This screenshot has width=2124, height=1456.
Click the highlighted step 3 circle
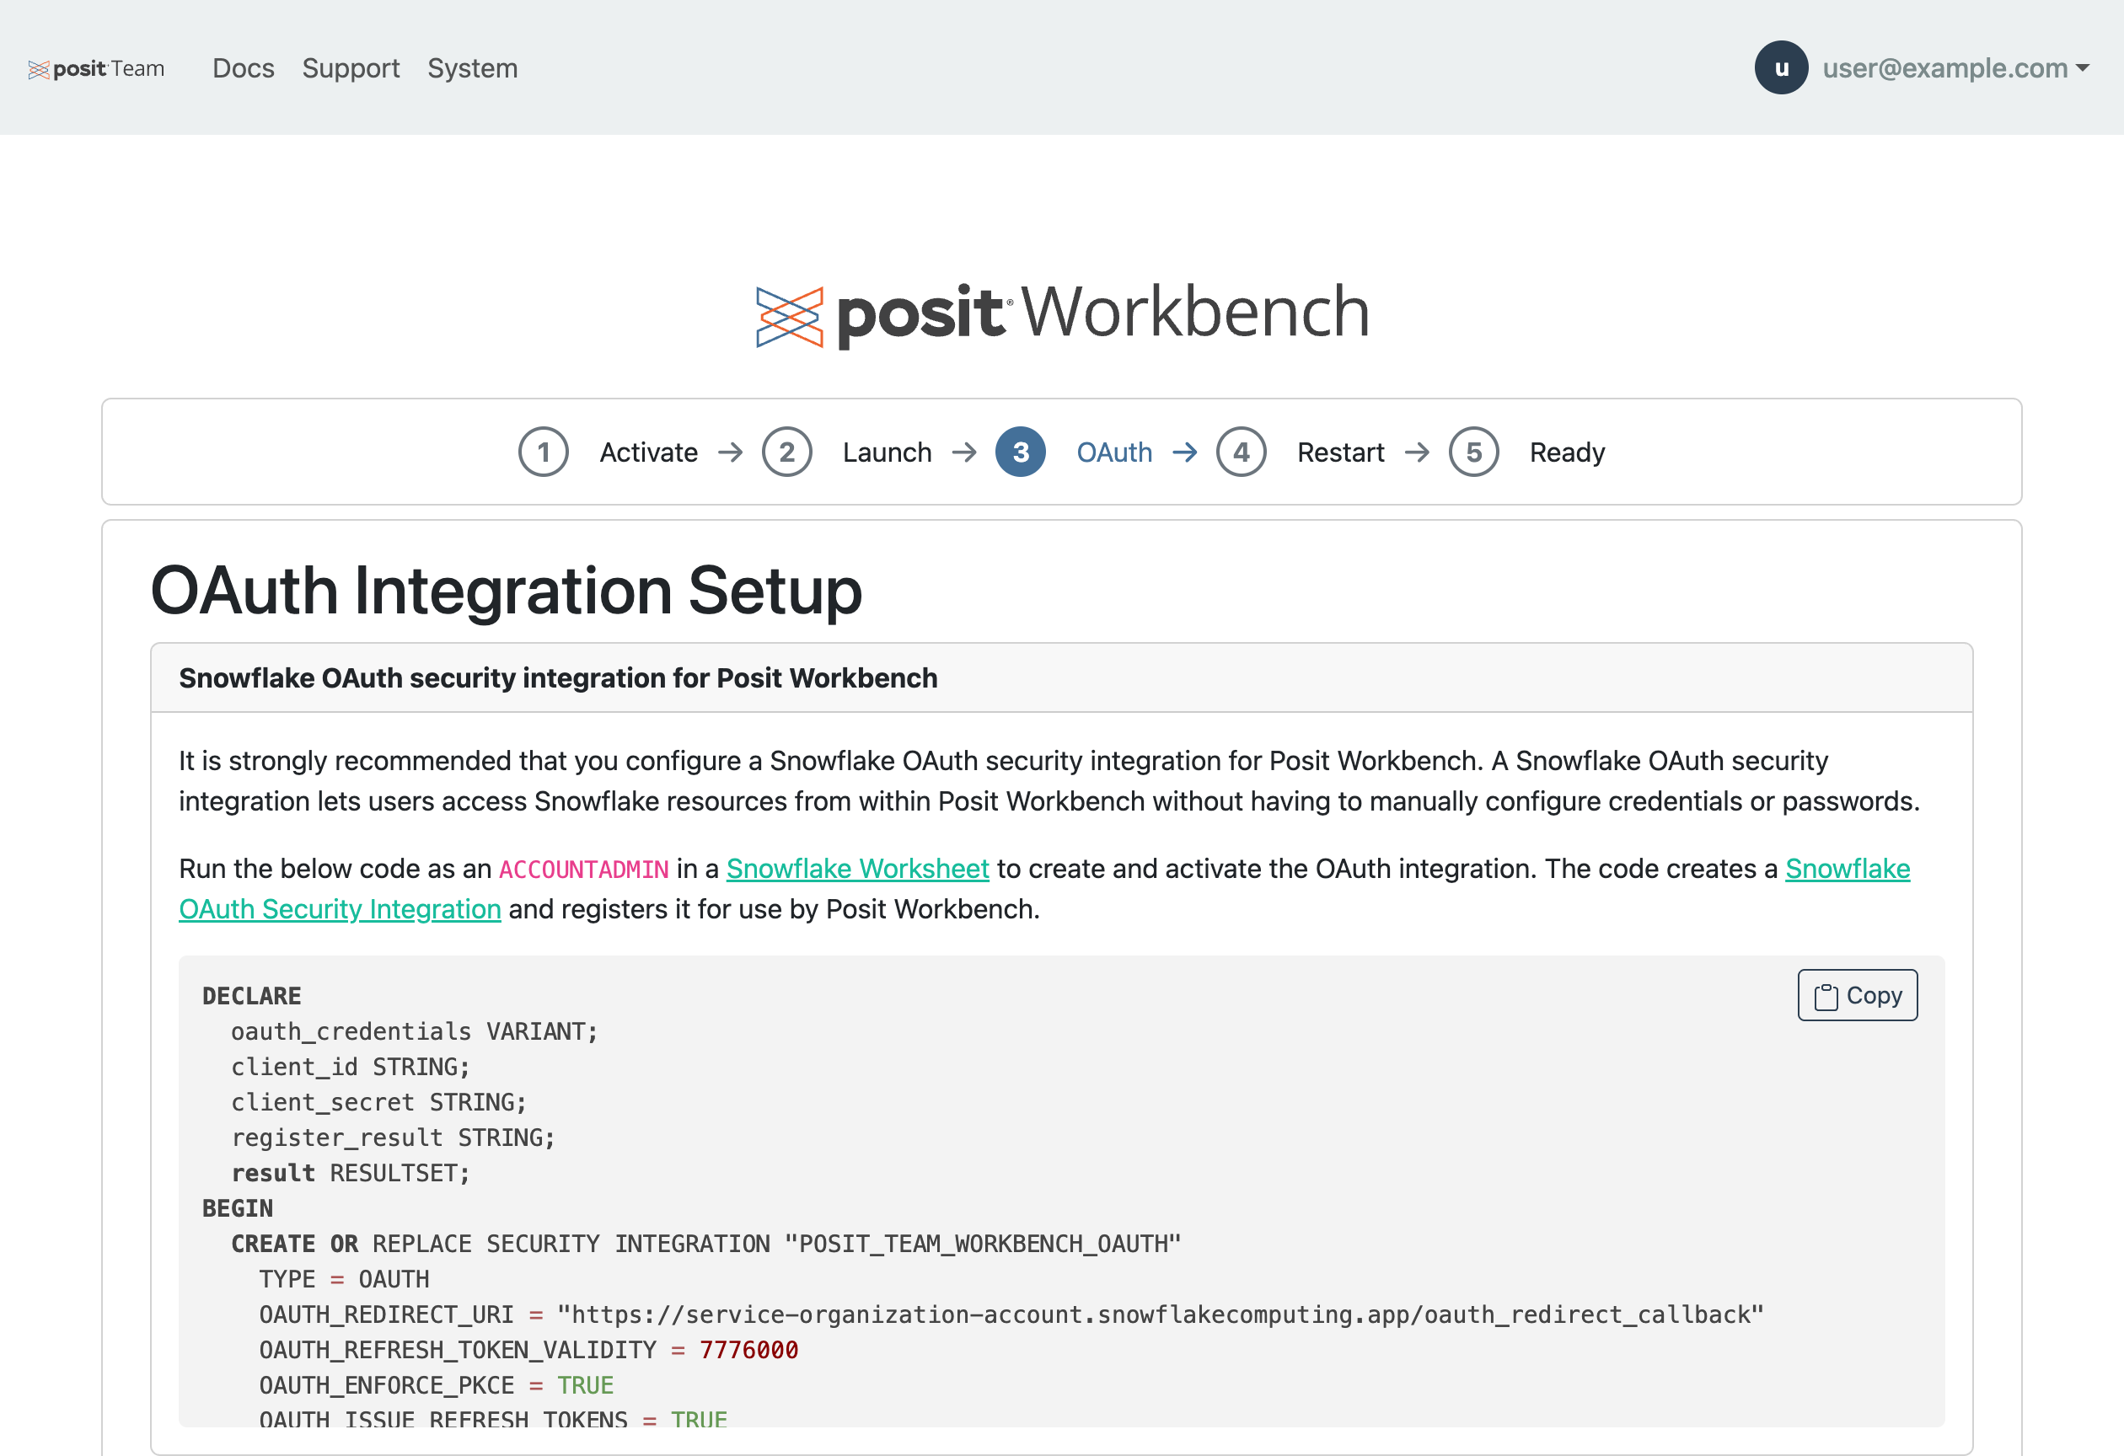pos(1020,452)
